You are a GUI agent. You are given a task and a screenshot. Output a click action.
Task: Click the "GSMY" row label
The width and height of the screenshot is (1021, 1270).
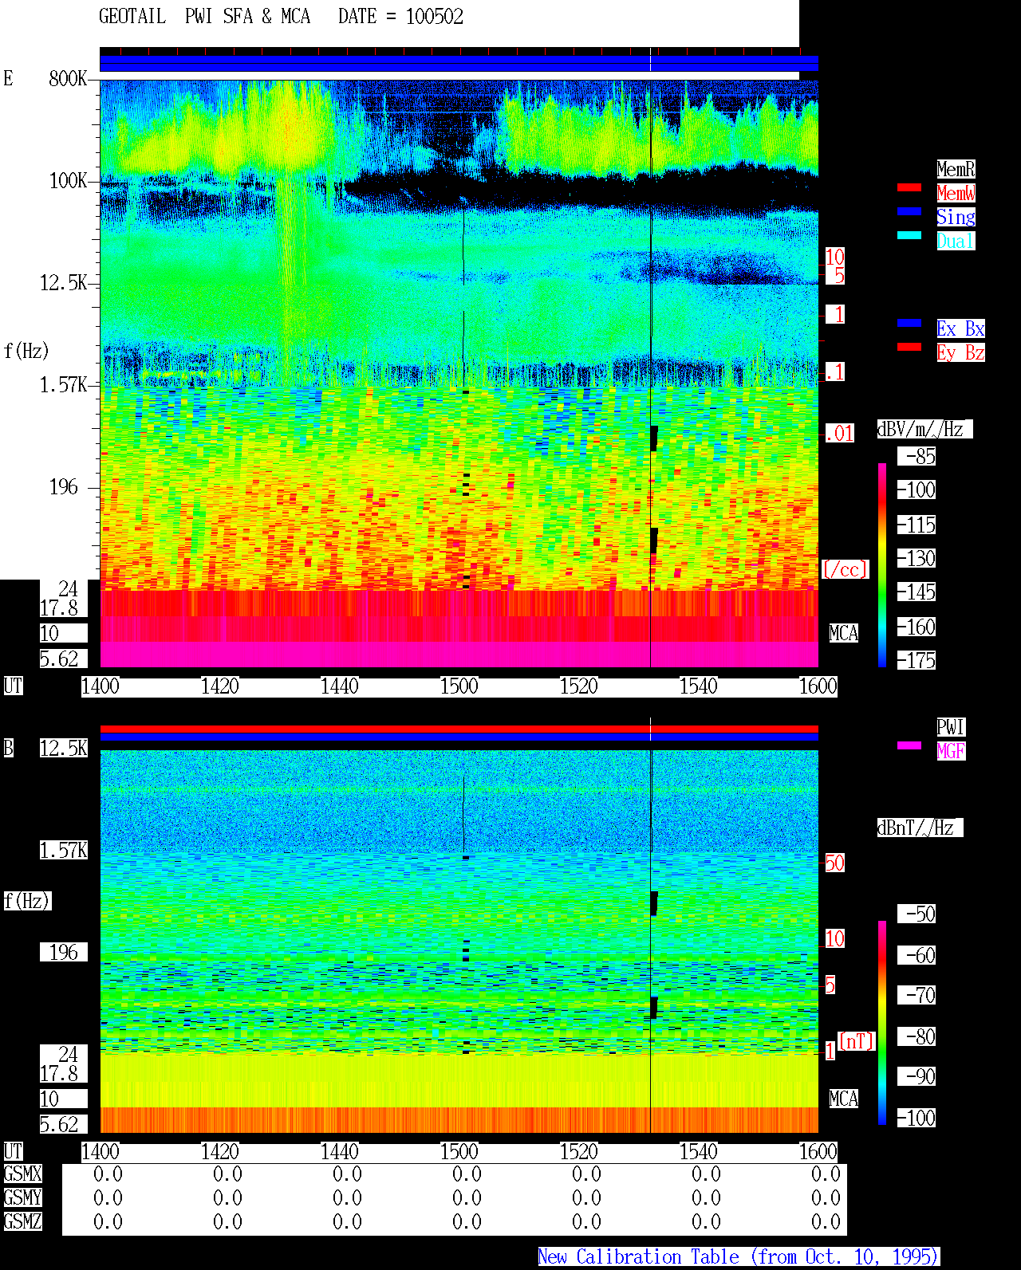coord(22,1198)
